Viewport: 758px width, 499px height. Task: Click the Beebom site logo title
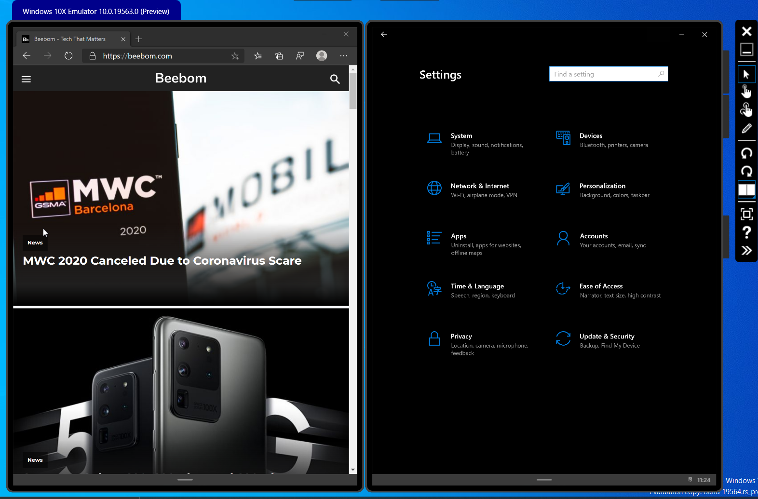tap(181, 78)
